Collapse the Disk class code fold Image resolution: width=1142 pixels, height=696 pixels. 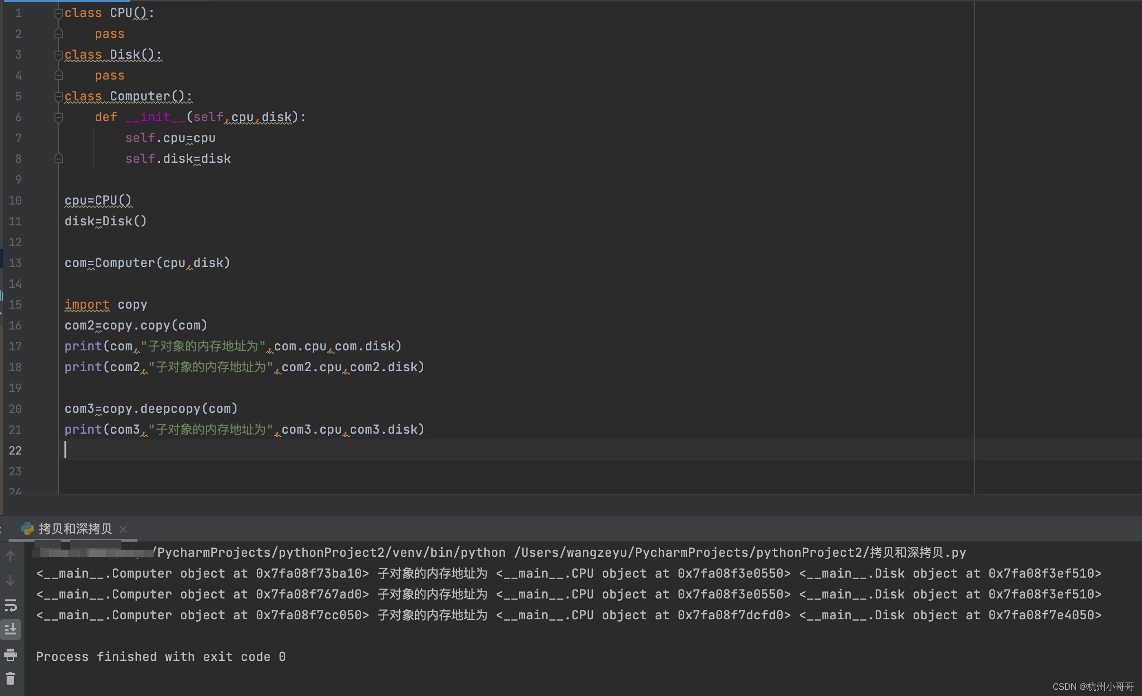[58, 54]
